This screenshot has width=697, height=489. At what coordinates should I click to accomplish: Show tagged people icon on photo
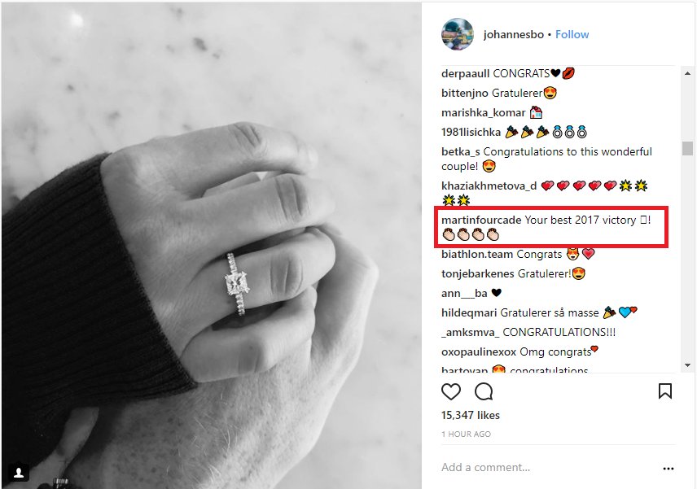coord(19,473)
